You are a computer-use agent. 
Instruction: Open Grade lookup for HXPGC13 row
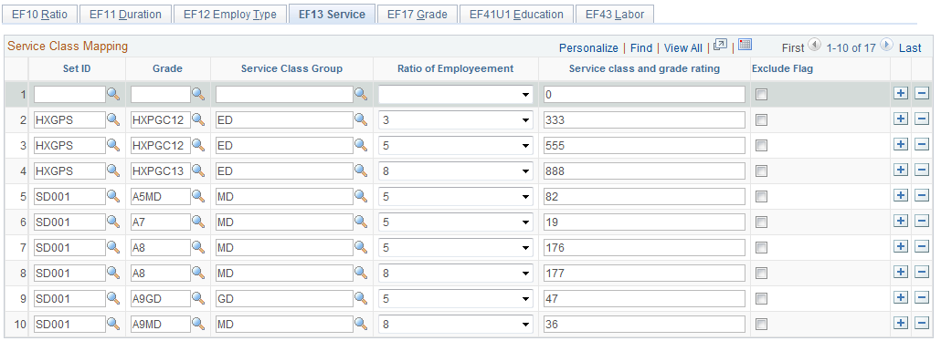(198, 170)
